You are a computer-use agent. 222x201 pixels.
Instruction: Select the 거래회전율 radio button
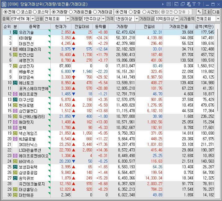[71, 12]
